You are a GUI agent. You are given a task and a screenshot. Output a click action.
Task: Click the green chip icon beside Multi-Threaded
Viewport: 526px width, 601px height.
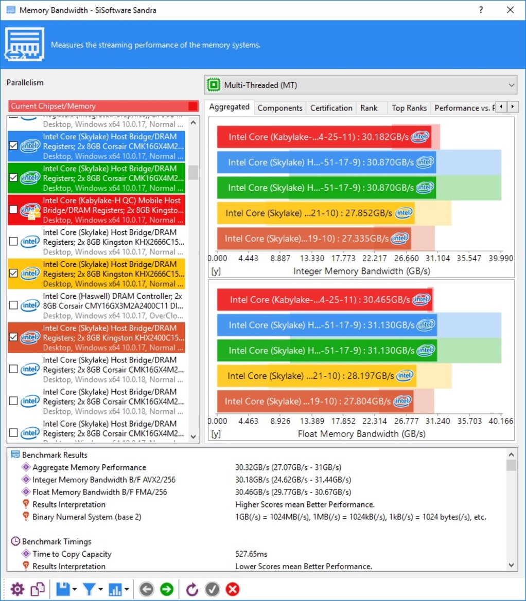[214, 85]
